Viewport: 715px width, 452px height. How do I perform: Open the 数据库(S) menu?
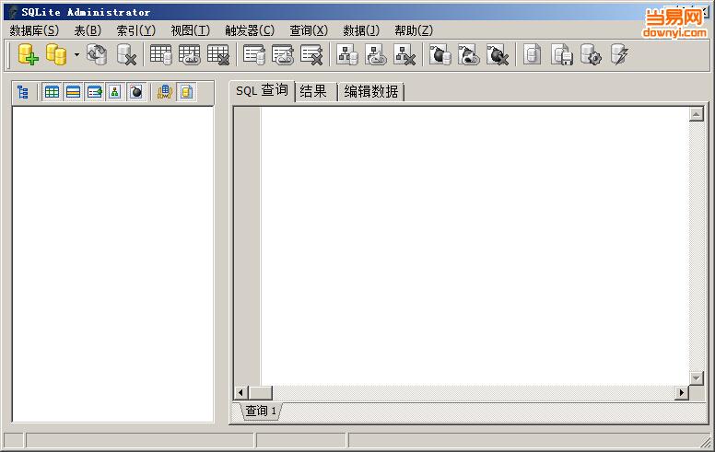(x=34, y=30)
